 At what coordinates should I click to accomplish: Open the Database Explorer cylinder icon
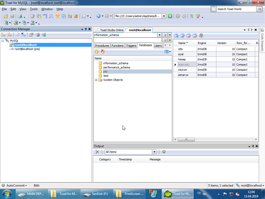[39, 16]
